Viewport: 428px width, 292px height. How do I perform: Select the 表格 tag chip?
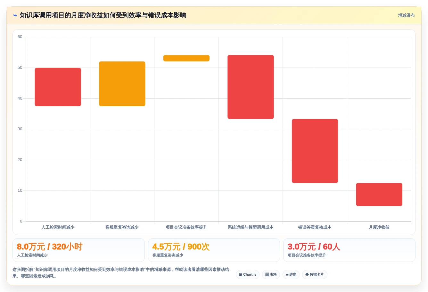pyautogui.click(x=271, y=275)
